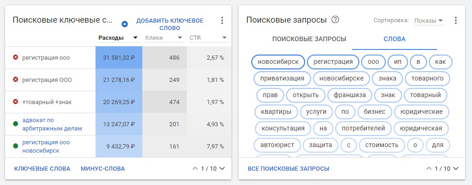
Task: Open the Минус-слова link
Action: pyautogui.click(x=102, y=169)
